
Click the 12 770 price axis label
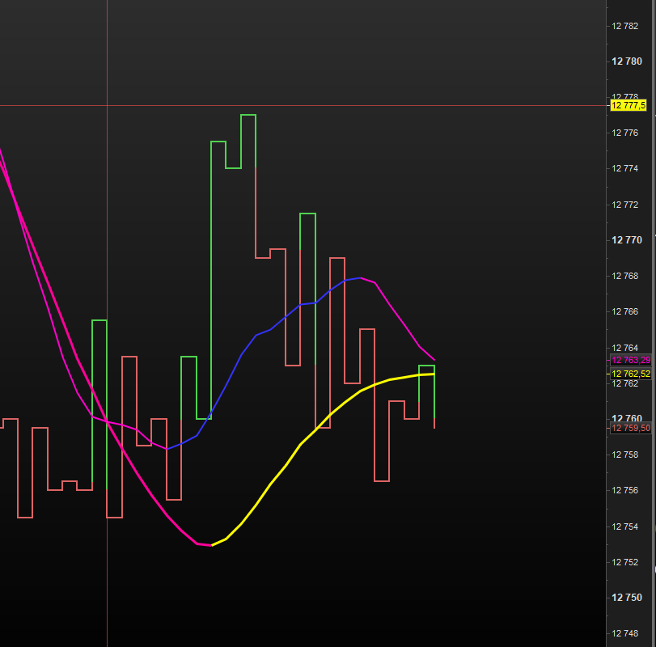(x=627, y=240)
